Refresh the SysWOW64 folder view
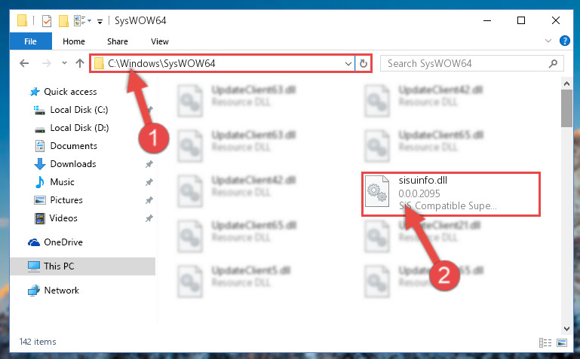This screenshot has height=359, width=580. [364, 63]
